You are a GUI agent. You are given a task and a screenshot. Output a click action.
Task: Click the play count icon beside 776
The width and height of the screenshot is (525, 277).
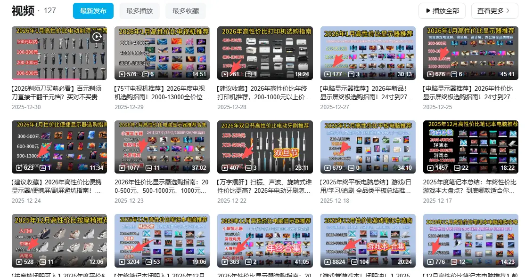pyautogui.click(x=431, y=261)
